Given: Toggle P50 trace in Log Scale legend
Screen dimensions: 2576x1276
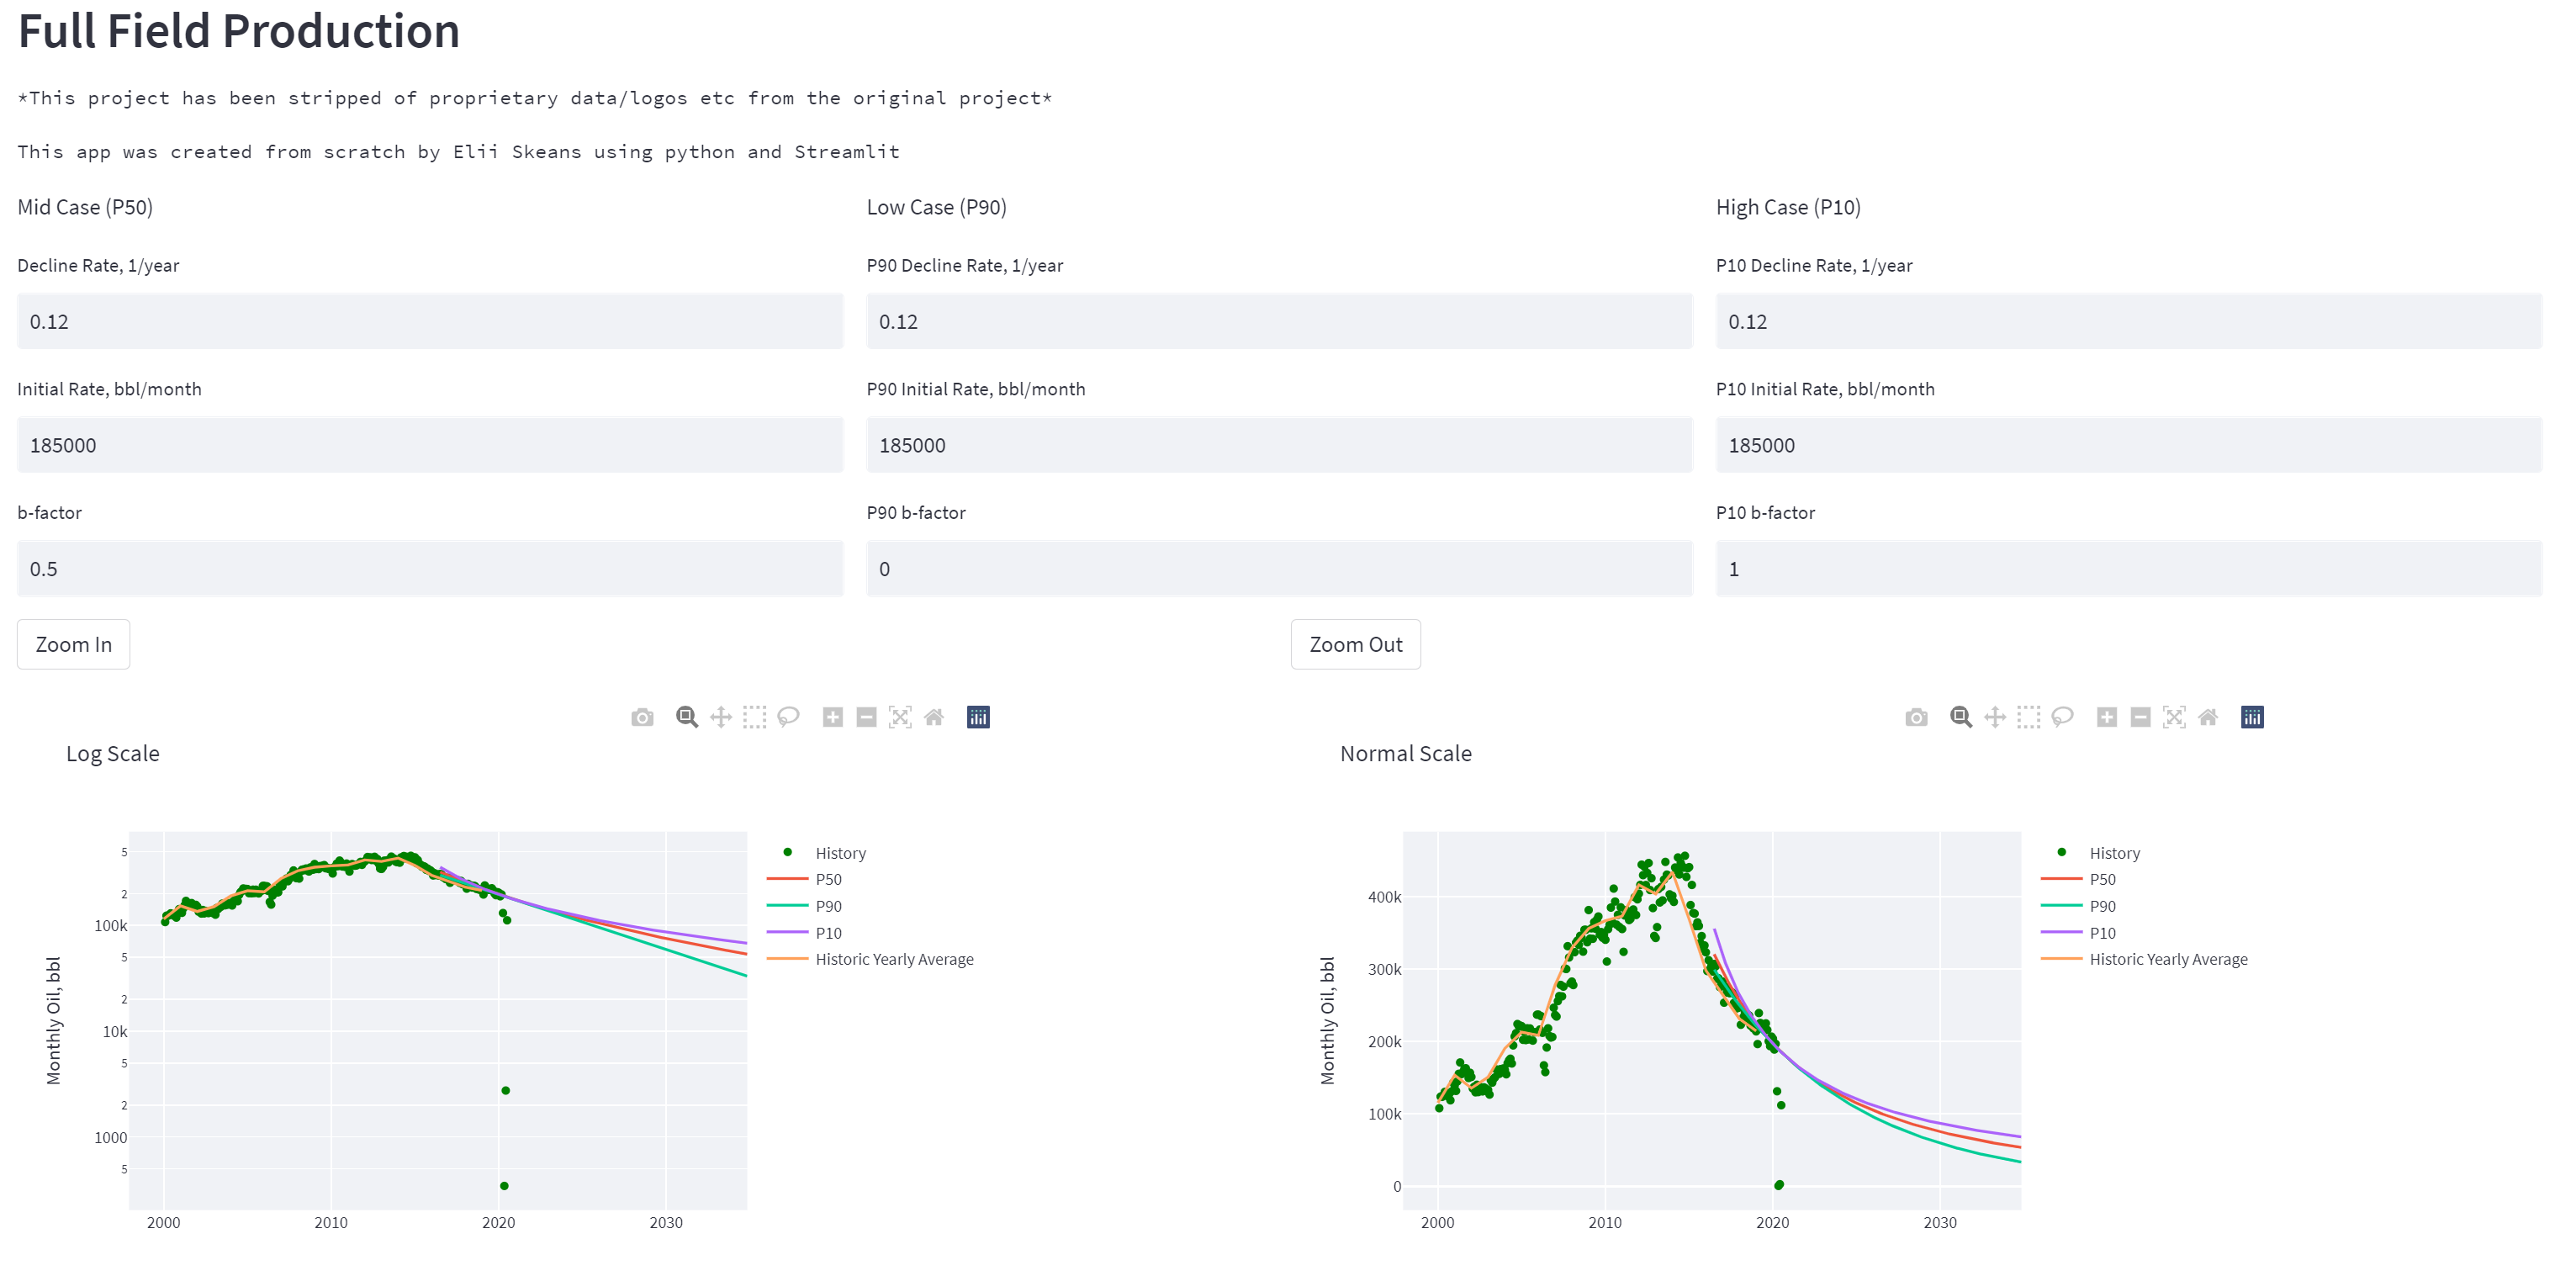Looking at the screenshot, I should pyautogui.click(x=828, y=879).
